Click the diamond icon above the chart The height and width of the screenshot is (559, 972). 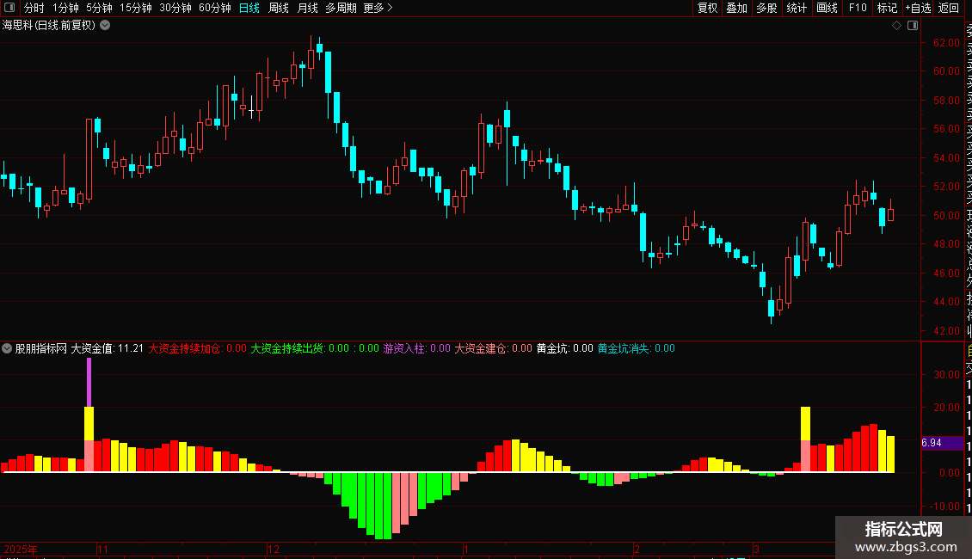[x=896, y=25]
